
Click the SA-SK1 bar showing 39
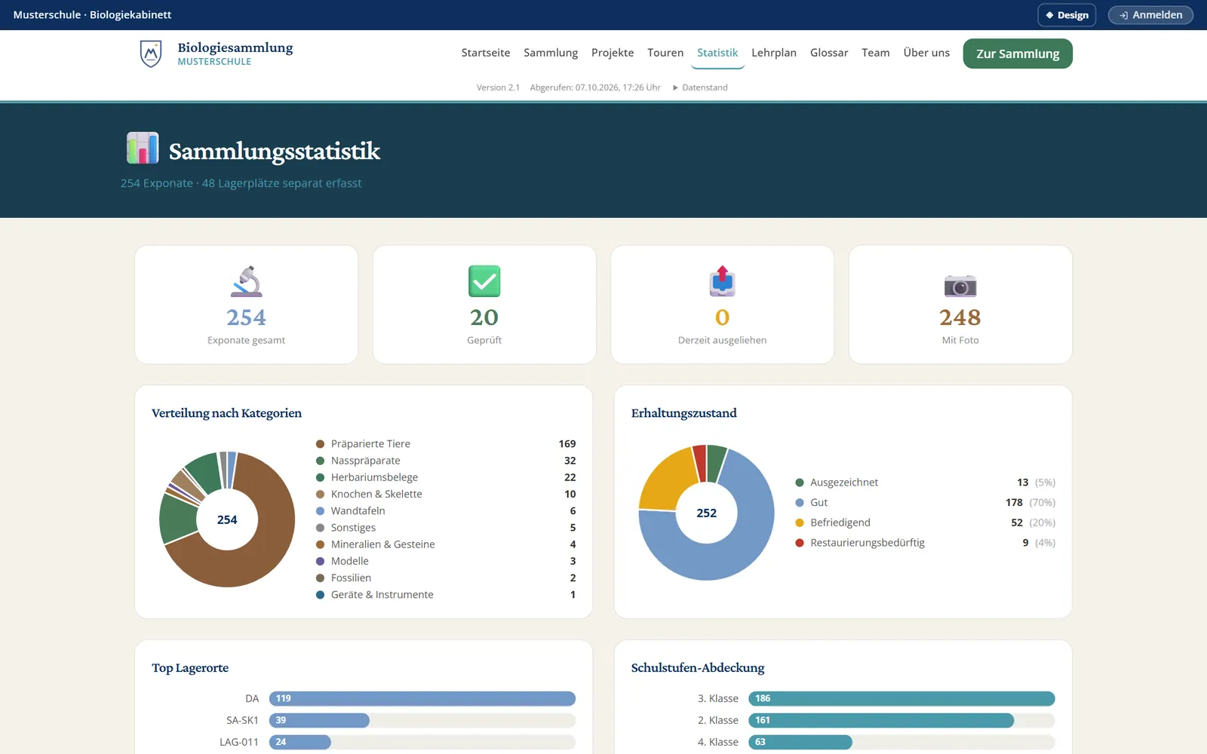tap(319, 721)
